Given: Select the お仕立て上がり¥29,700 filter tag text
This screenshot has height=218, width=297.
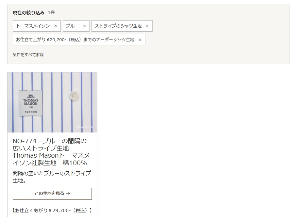Looking at the screenshot, I should [75, 40].
